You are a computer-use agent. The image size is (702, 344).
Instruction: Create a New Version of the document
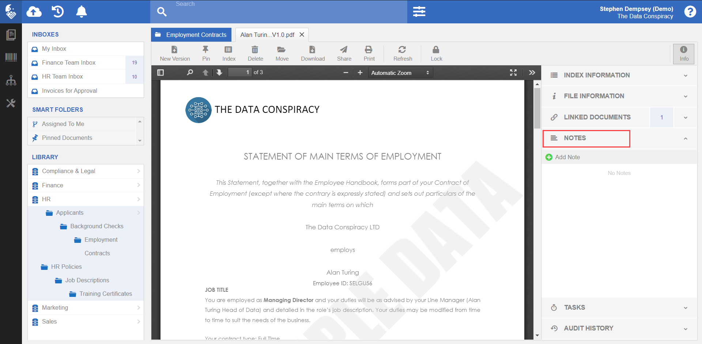(175, 54)
